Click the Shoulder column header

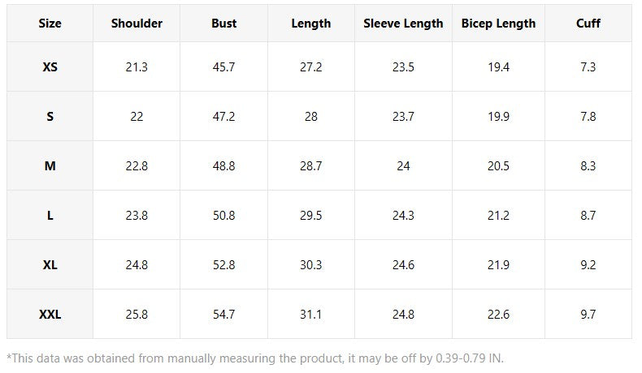[137, 24]
